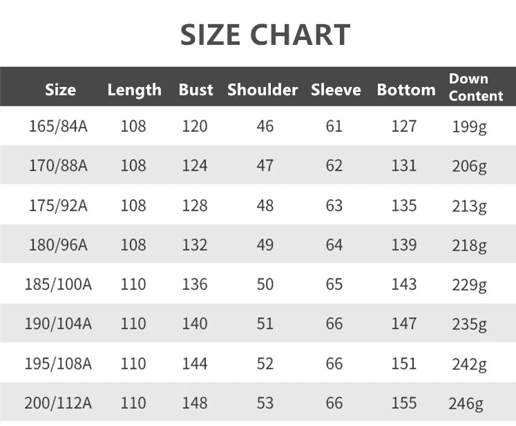Click the 190/104A size label
Screen dimensions: 516x426
(59, 324)
